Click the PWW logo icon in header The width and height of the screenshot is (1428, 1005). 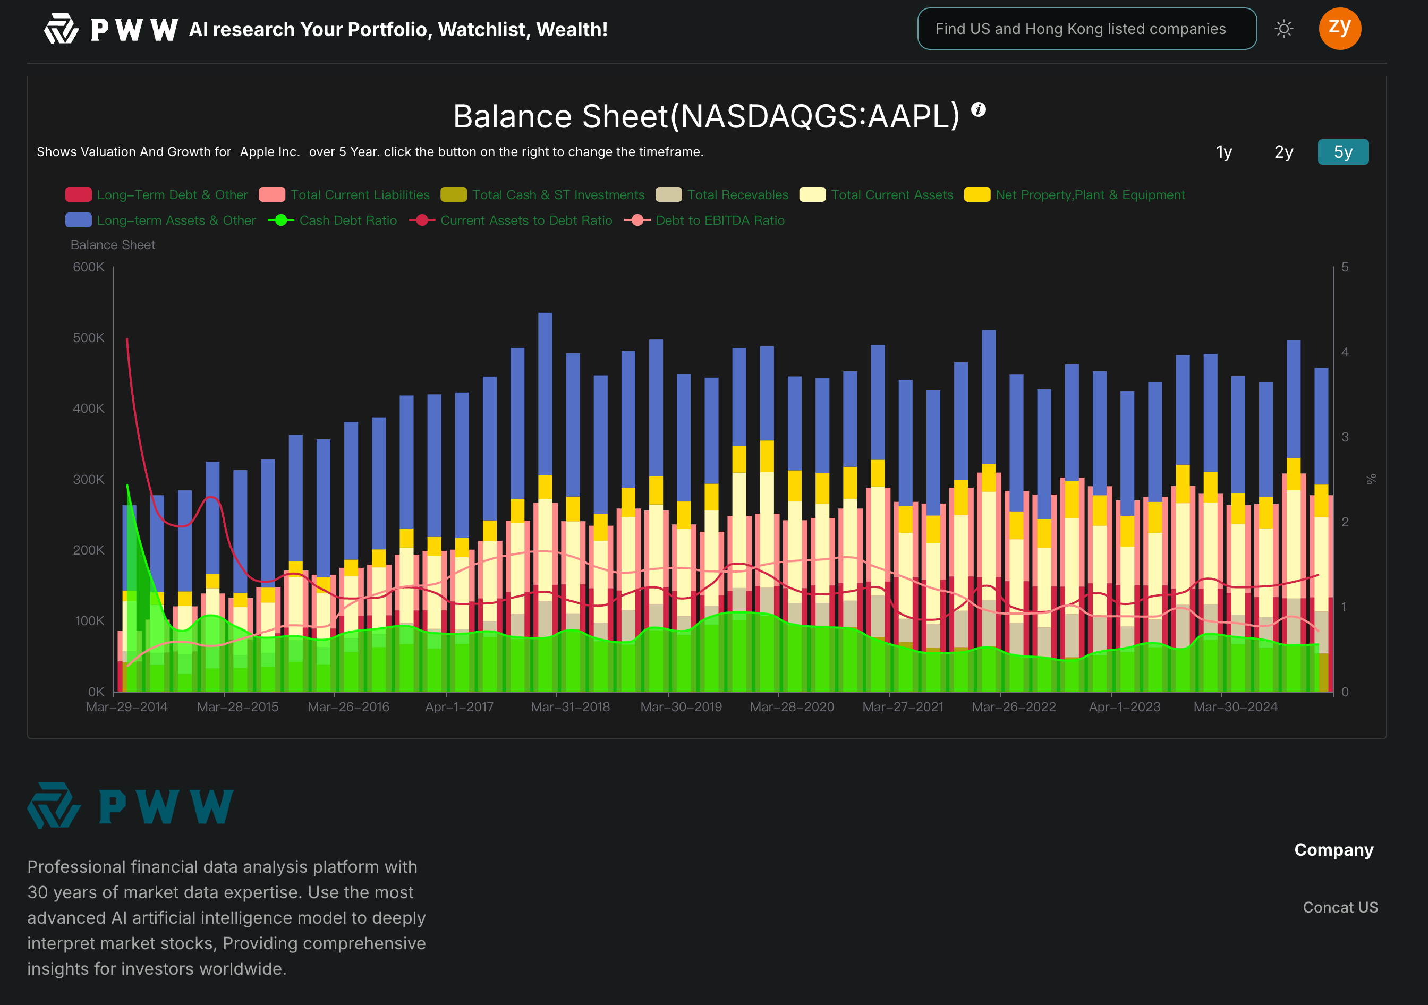click(x=62, y=29)
